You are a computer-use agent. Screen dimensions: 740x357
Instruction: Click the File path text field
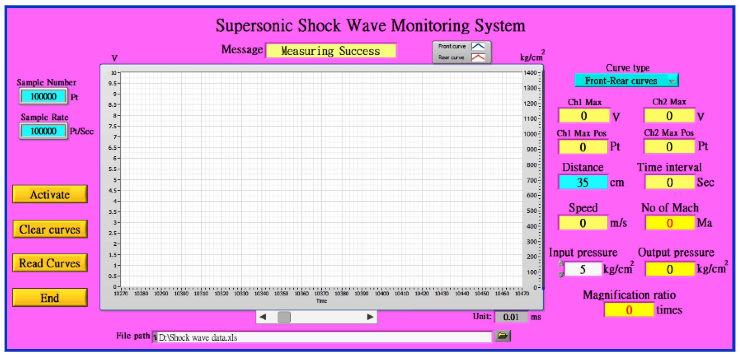(323, 337)
